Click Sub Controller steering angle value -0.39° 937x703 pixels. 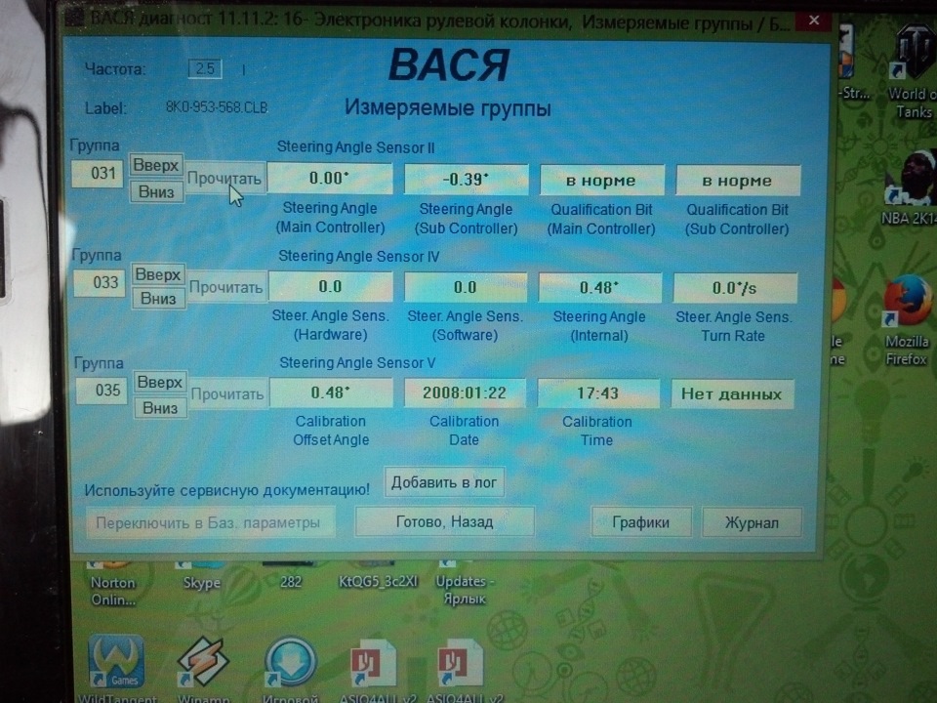point(467,180)
